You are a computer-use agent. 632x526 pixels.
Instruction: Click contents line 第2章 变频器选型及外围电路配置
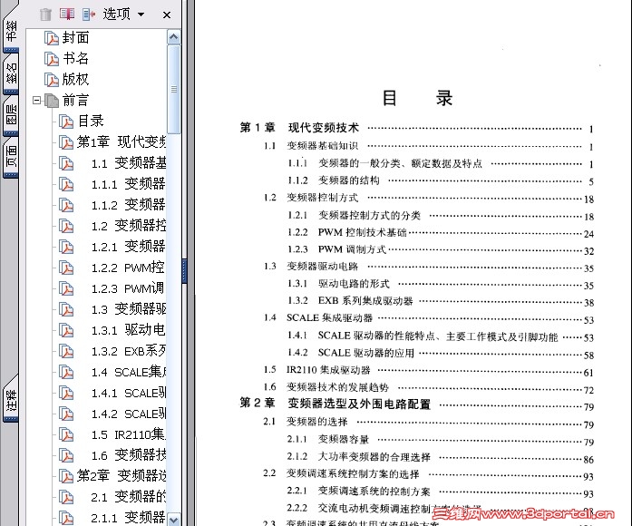coord(417,404)
